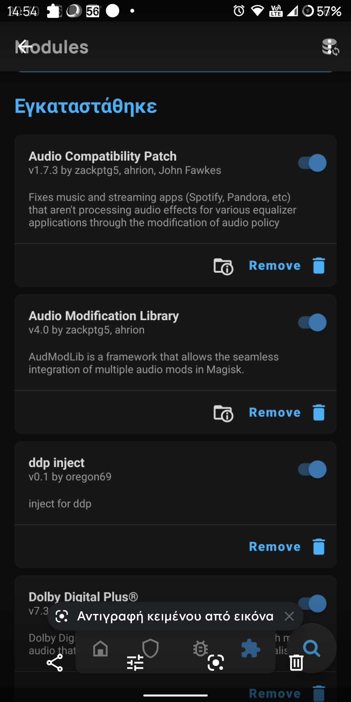Image resolution: width=351 pixels, height=702 pixels.
Task: Switch to the Superuser shield tab
Action: pos(150,648)
